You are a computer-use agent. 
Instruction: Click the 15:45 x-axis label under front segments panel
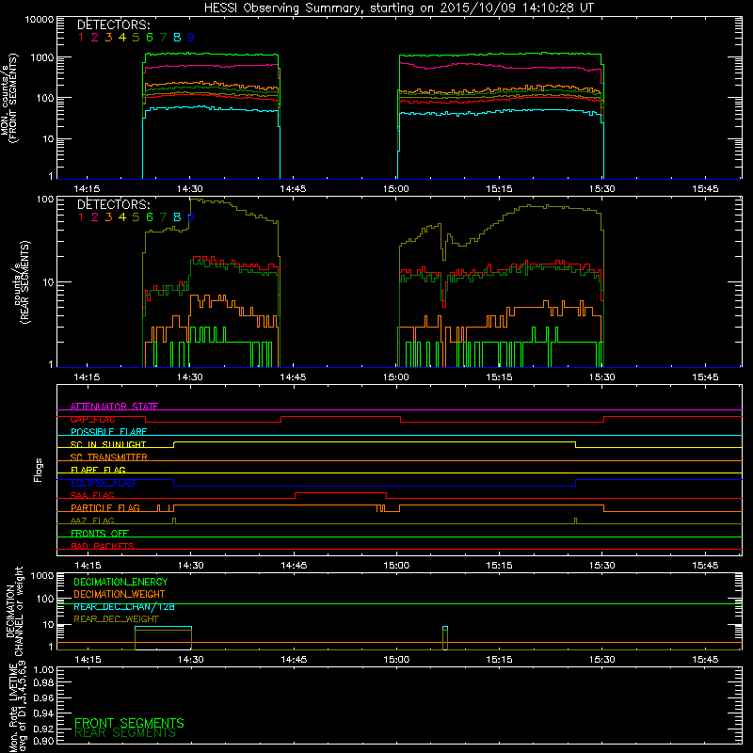click(x=705, y=189)
